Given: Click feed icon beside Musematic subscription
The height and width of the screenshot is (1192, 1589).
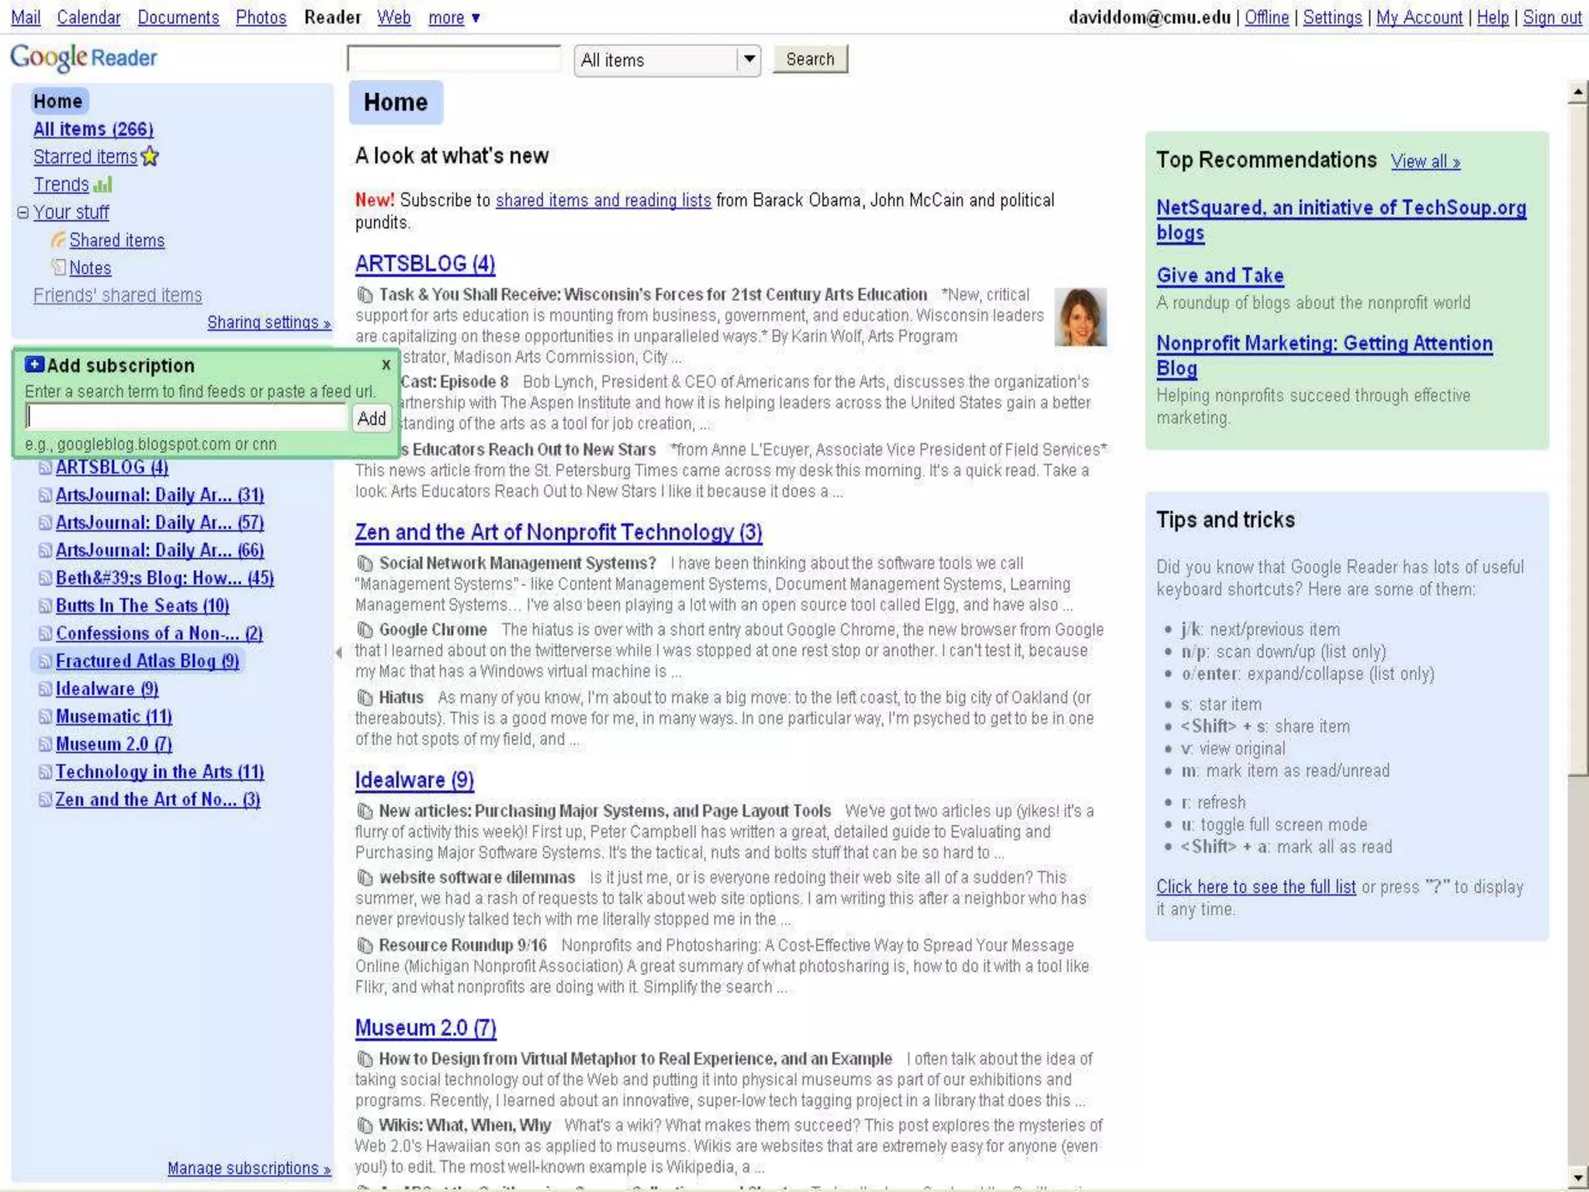Looking at the screenshot, I should [45, 716].
